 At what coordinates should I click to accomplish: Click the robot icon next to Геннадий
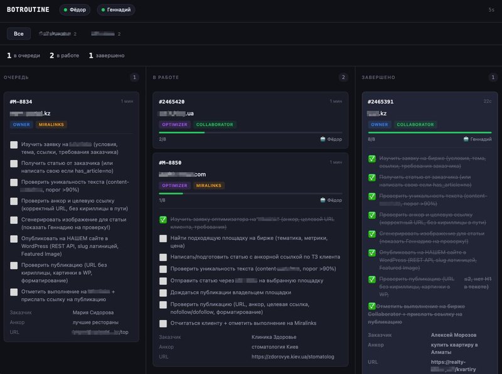[x=466, y=139]
